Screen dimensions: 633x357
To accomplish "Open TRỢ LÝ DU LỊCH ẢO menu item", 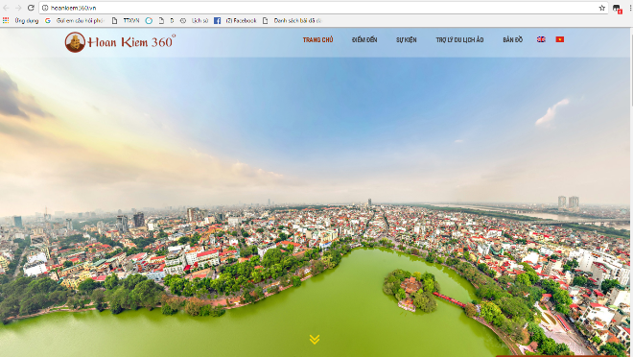I will click(459, 39).
